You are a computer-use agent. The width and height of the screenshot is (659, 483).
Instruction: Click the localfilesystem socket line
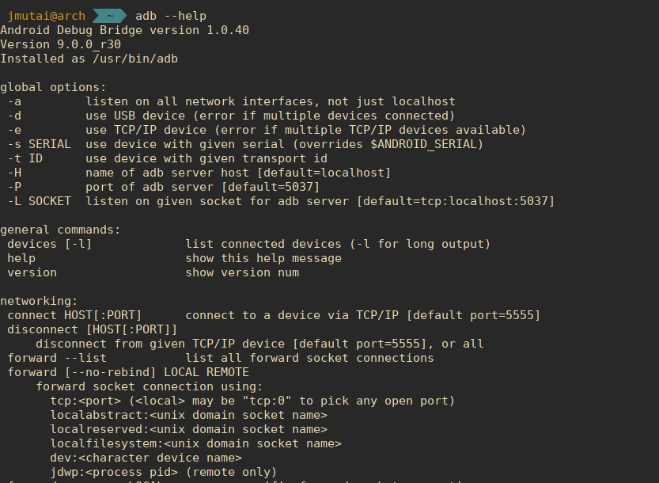tap(196, 444)
